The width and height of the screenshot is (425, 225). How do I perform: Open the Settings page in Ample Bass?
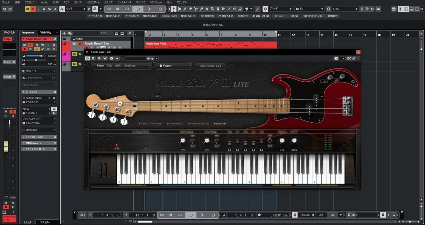(130, 65)
